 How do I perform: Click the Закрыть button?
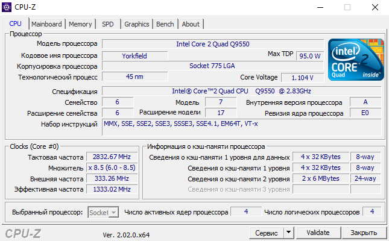364,233
